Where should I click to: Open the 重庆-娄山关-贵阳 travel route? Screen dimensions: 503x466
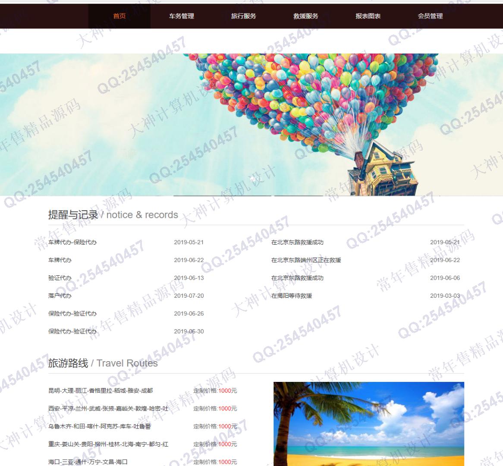tap(108, 444)
